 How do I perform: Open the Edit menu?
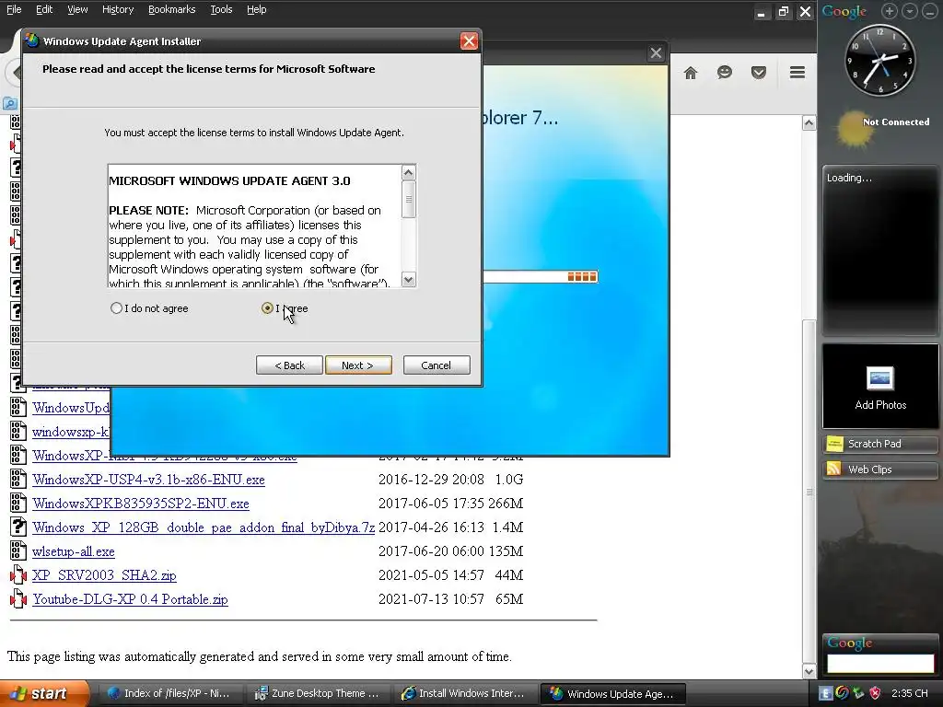coord(44,9)
